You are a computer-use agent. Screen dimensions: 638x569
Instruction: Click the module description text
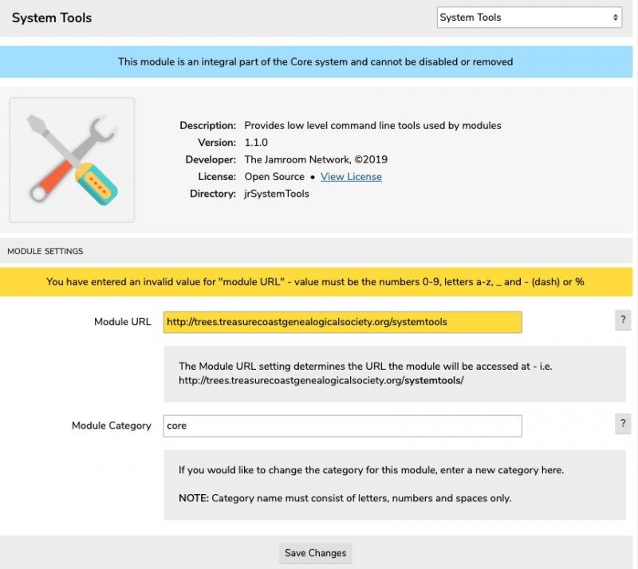click(372, 126)
